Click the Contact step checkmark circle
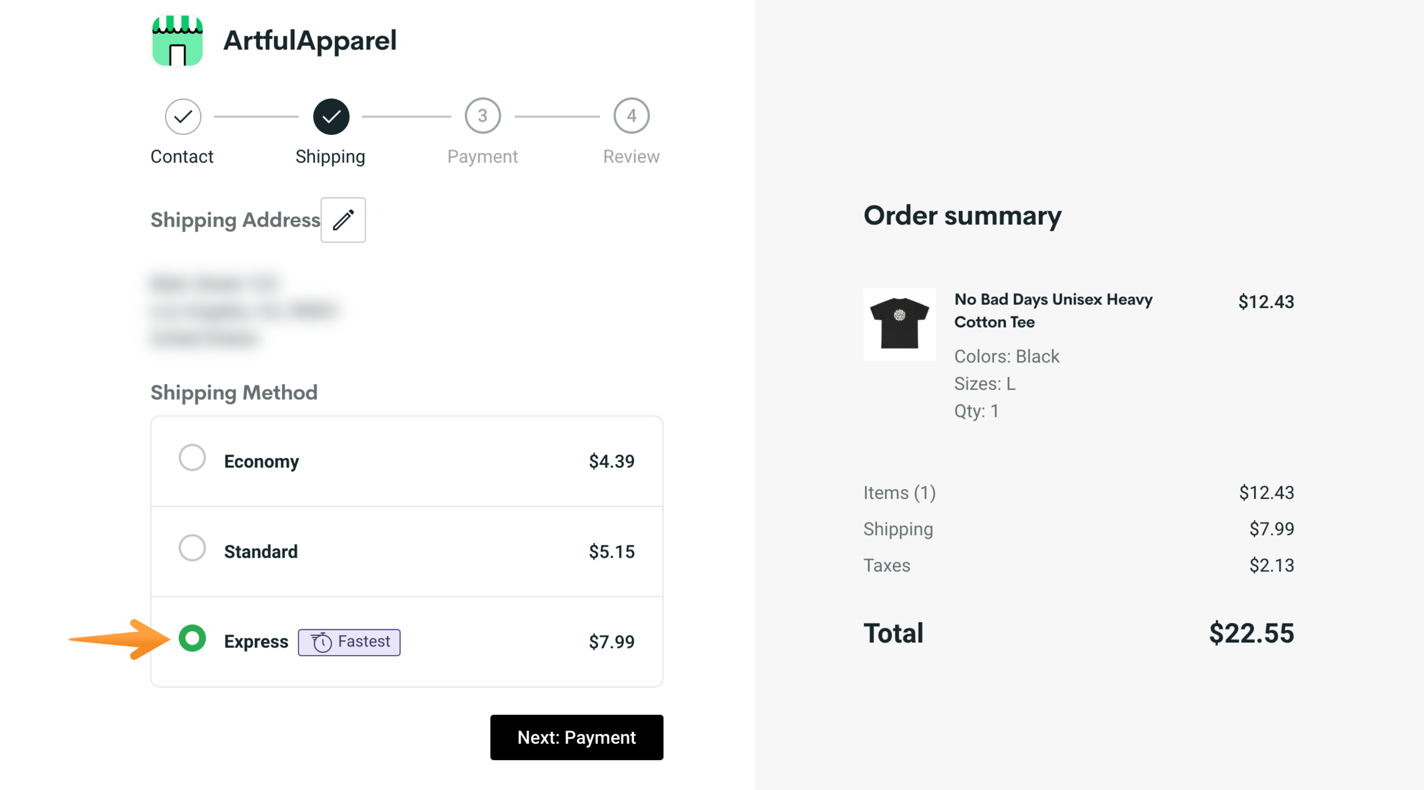This screenshot has width=1424, height=790. [183, 116]
